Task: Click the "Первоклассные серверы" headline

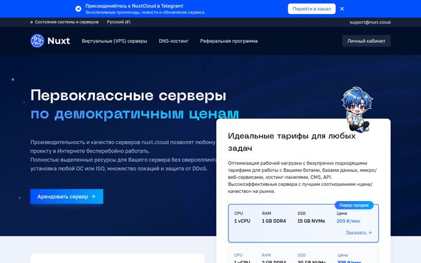Action: pyautogui.click(x=128, y=95)
